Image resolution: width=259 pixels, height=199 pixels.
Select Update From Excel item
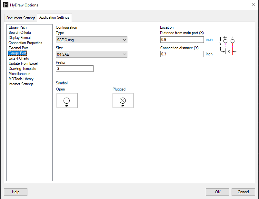tap(23, 63)
